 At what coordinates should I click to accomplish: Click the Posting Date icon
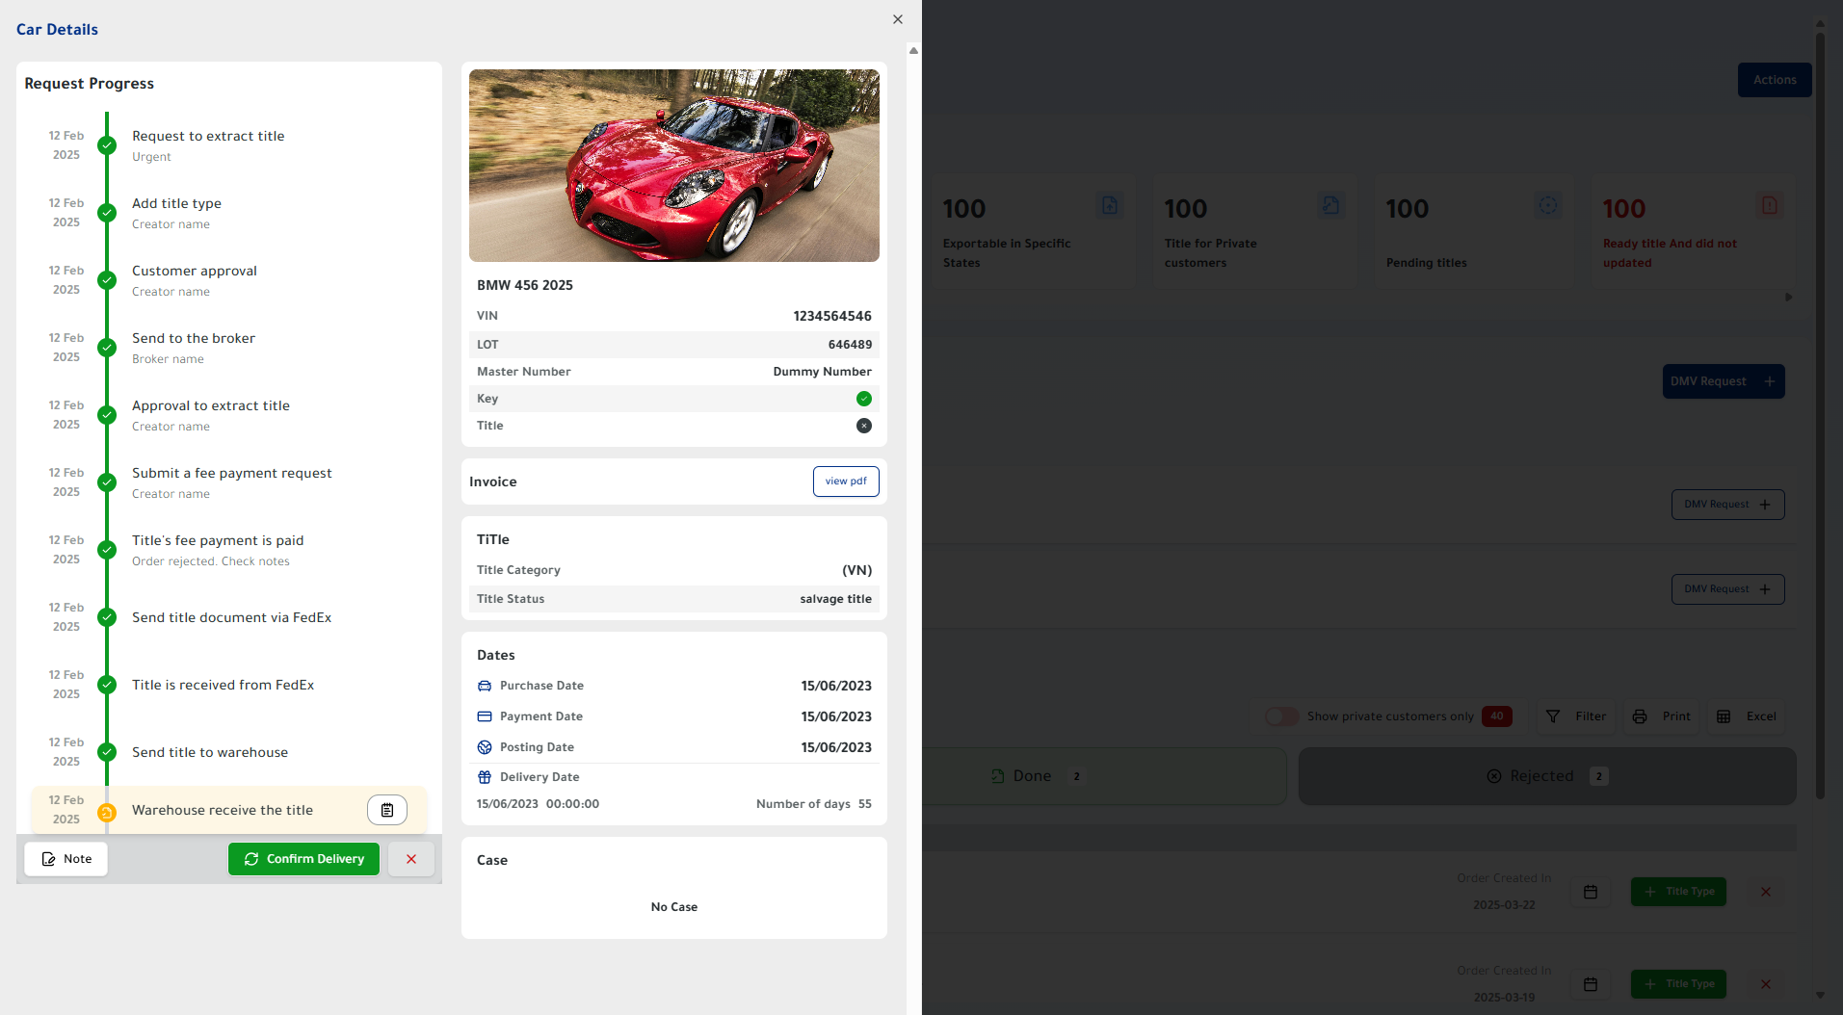[485, 747]
